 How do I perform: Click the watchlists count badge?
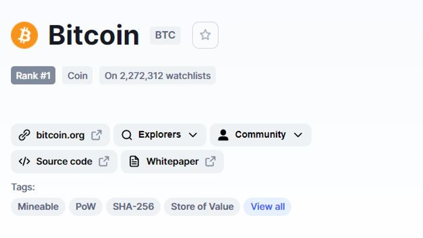[158, 76]
